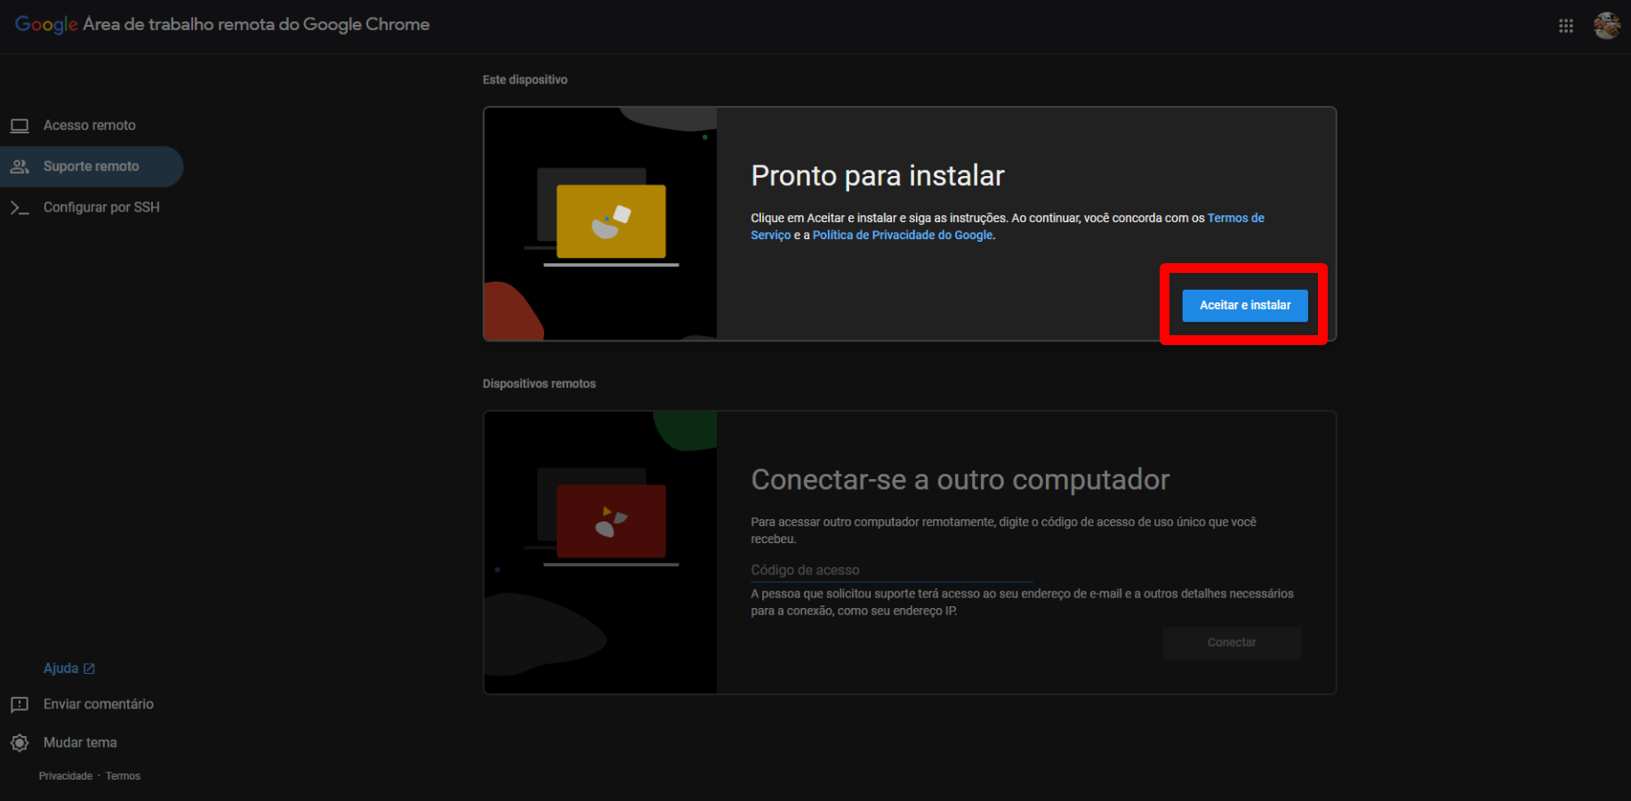Viewport: 1631px width, 801px height.
Task: Click the Conectar-se a outro computador heading
Action: (960, 480)
